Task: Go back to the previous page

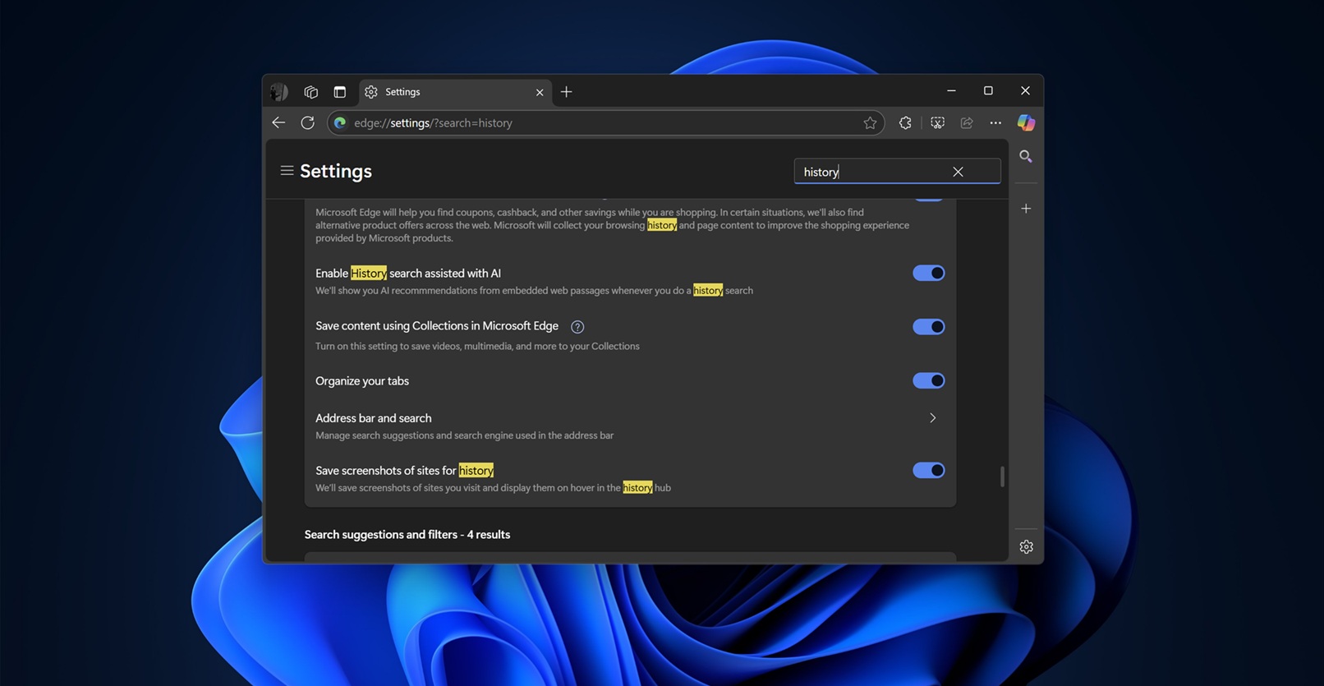Action: (278, 122)
